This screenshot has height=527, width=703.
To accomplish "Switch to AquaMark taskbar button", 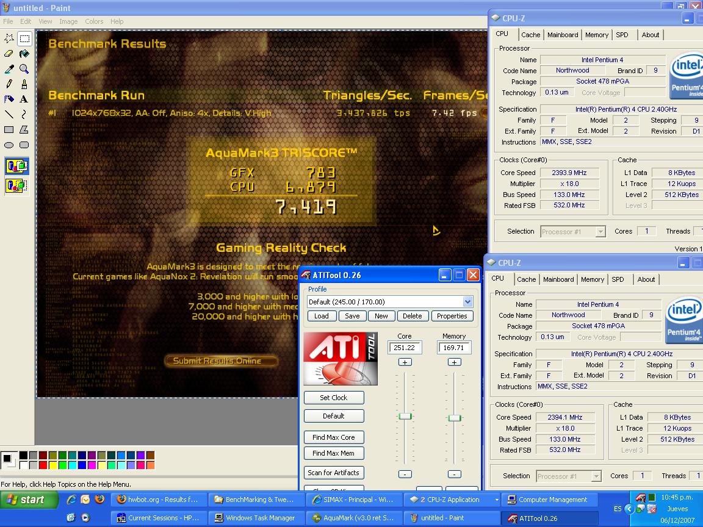I will tap(354, 518).
